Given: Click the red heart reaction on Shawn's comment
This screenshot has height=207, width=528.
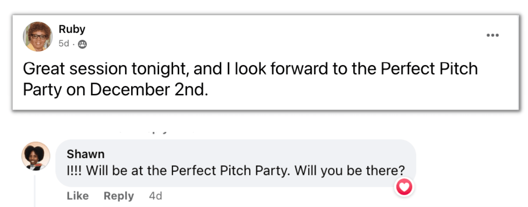Looking at the screenshot, I should pos(404,188).
